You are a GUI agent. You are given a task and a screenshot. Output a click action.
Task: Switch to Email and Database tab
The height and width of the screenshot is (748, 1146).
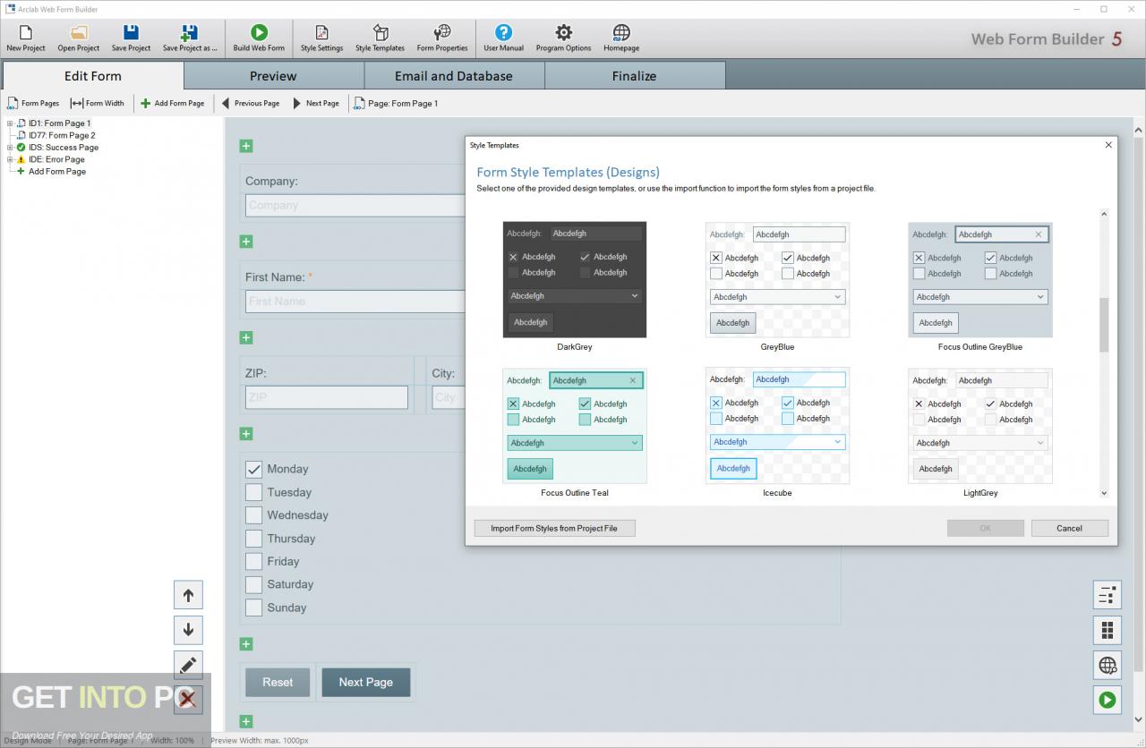pos(454,76)
